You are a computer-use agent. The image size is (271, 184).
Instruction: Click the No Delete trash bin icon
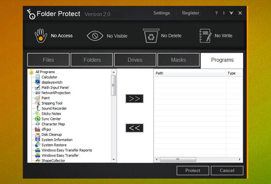tap(151, 36)
